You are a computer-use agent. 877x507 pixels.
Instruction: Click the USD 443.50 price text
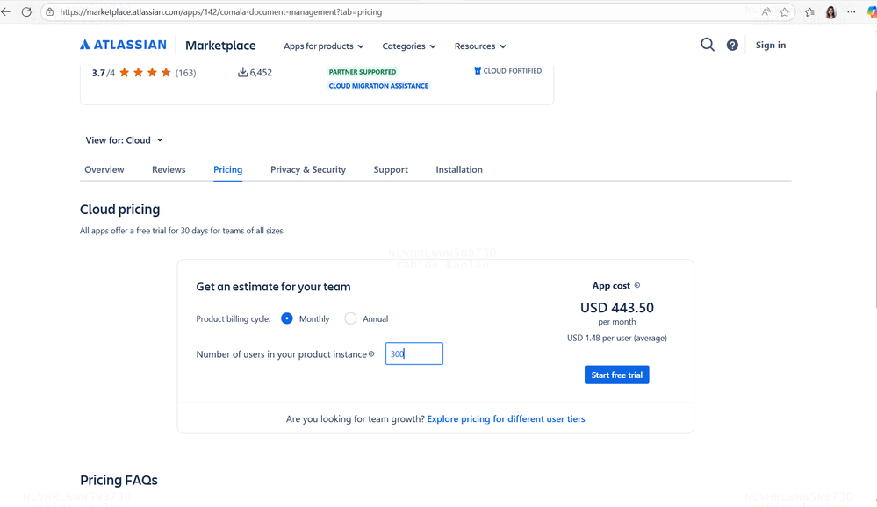[x=617, y=307]
